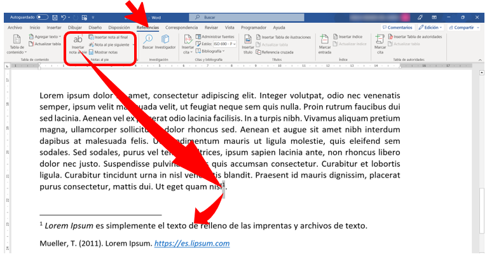Screen dimensions: 487x259
Task: Click the greyed Actualizar tabla in Títulos group
Action: coord(272,45)
